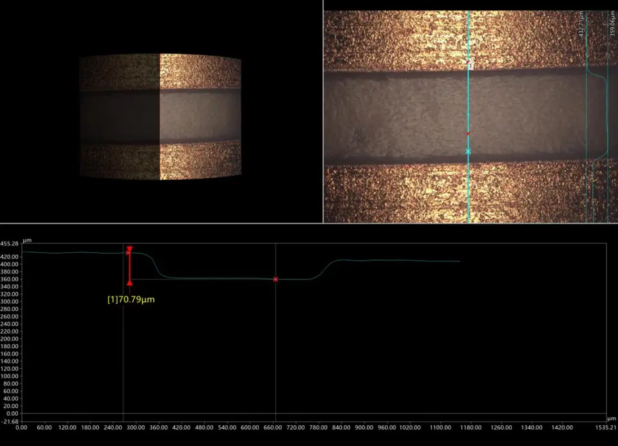Click the horizontal divider above the profile graph
Viewport: 618px width, 446px height.
click(x=309, y=223)
